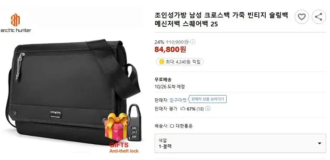Image resolution: width=330 pixels, height=160 pixels.
Task: Click the 무료배송 free shipping label
Action: click(x=163, y=79)
